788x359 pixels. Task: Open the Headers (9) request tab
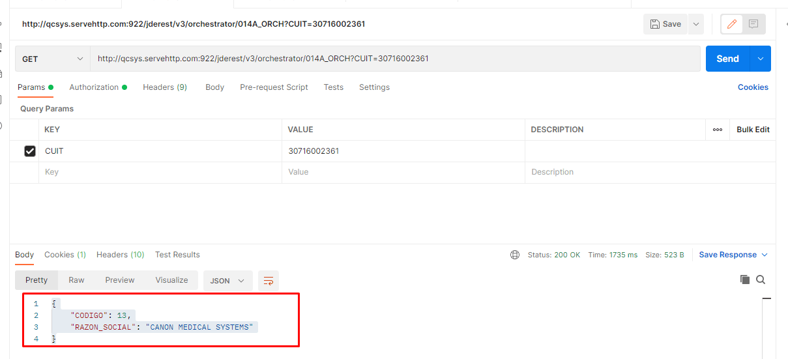click(x=165, y=87)
